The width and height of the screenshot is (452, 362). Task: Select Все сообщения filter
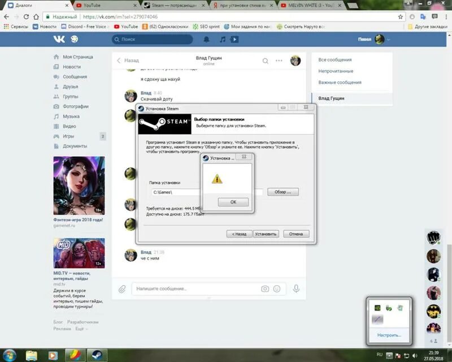pos(335,60)
